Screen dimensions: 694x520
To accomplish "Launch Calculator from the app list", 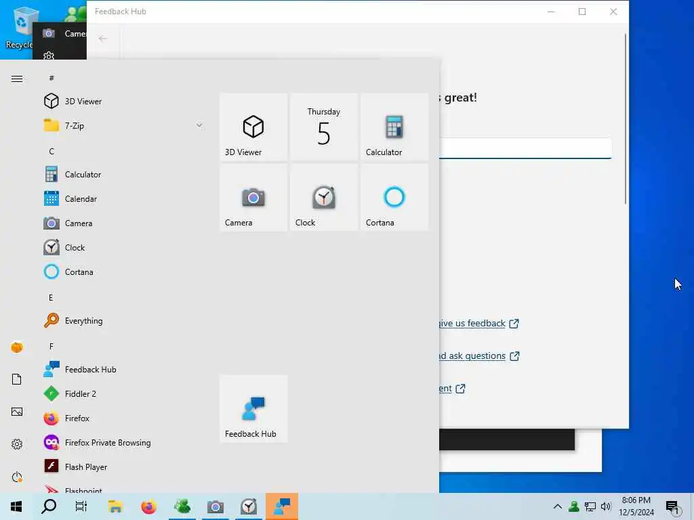I will 124,174.
